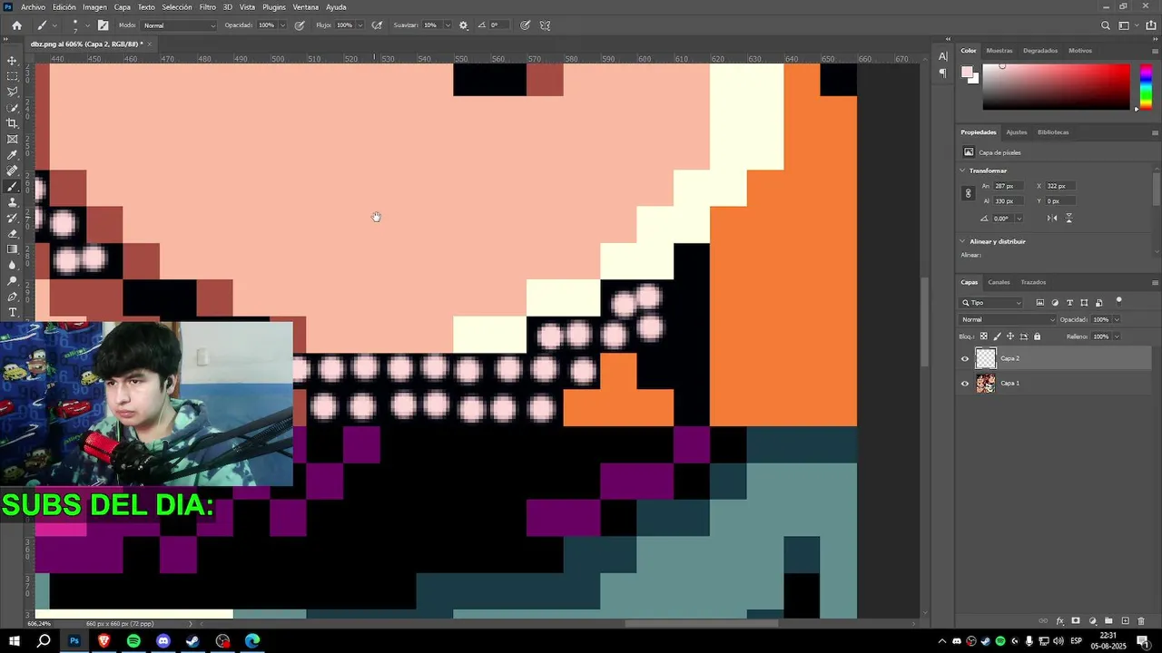1162x653 pixels.
Task: Go to the Home screen icon
Action: tap(16, 25)
